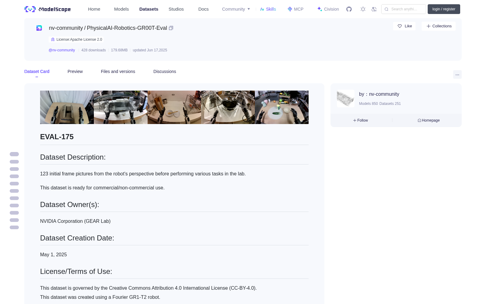The width and height of the screenshot is (486, 304).
Task: Click 'Models 850' count text
Action: click(x=368, y=104)
